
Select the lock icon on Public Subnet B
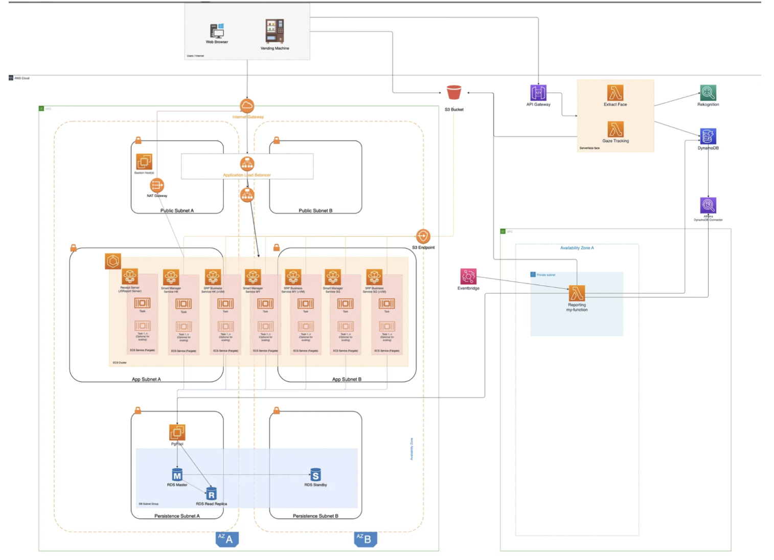[x=277, y=140]
